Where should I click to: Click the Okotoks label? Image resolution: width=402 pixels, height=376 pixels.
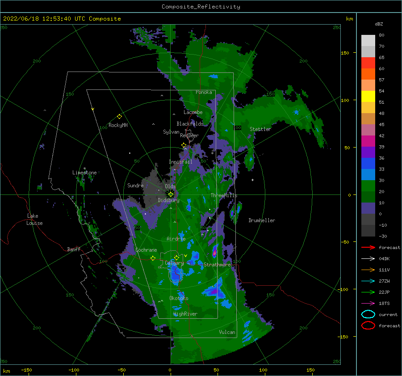click(x=179, y=298)
